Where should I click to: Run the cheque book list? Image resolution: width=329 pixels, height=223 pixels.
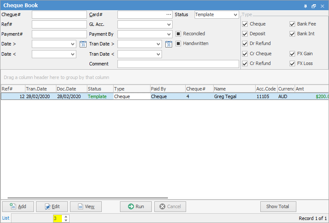[136, 206]
